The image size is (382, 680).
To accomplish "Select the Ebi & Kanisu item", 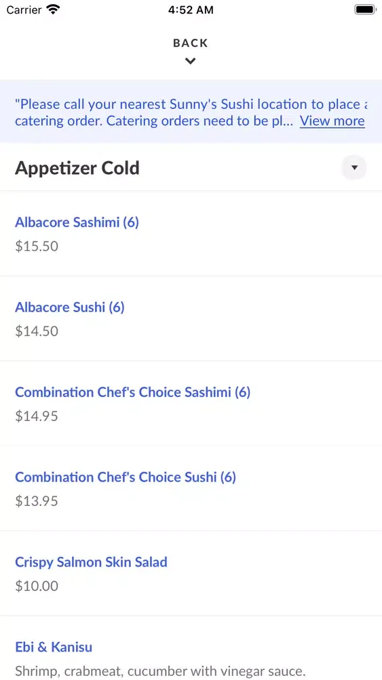I will 191,648.
